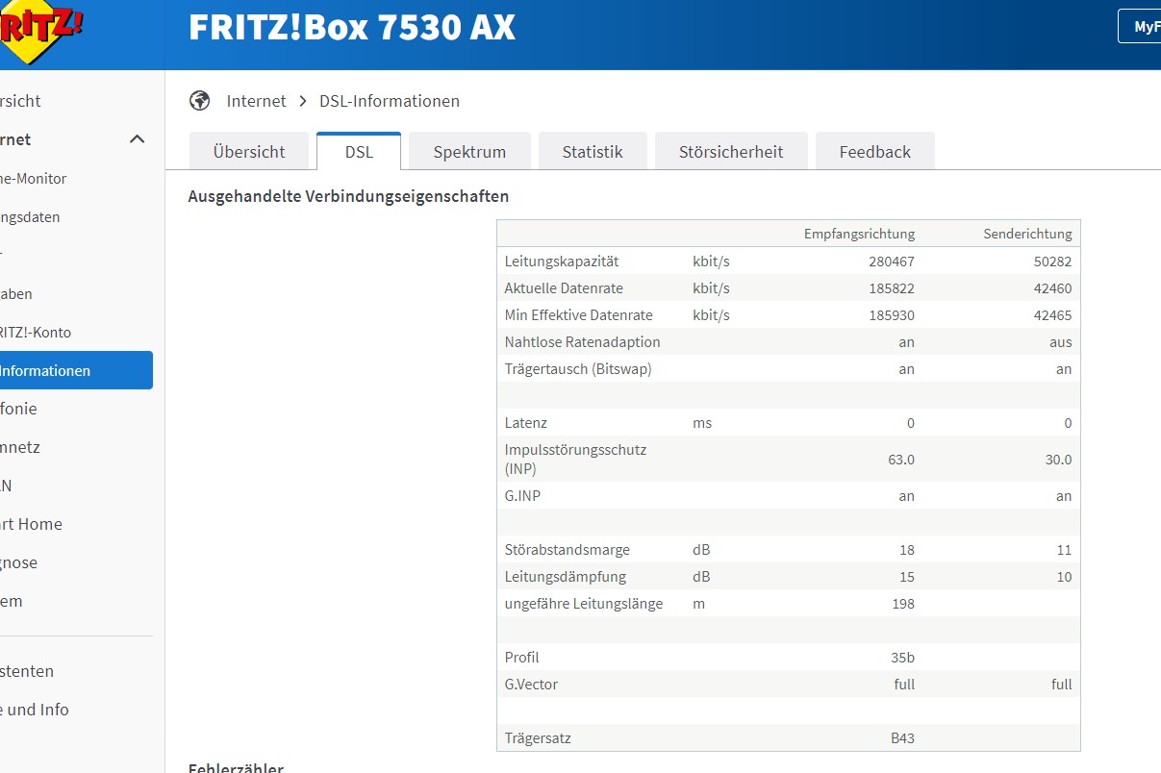This screenshot has width=1161, height=773.
Task: Open the Feedback tab
Action: coord(875,152)
